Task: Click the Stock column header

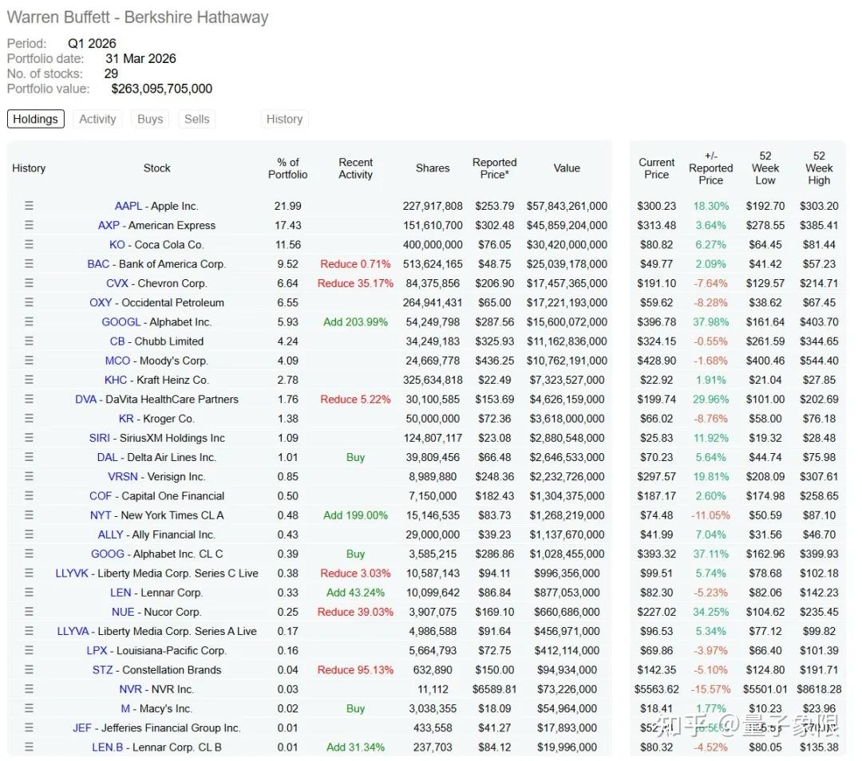Action: click(156, 168)
